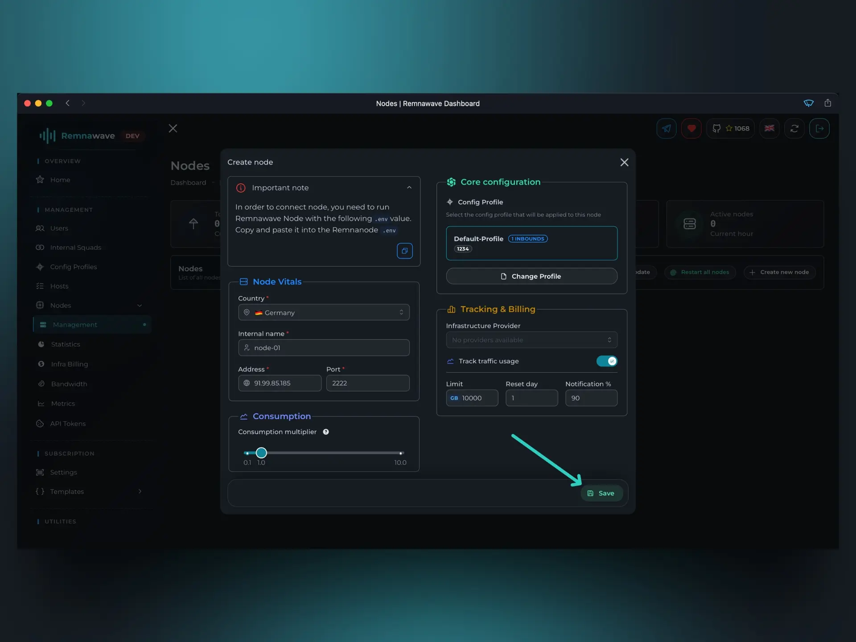
Task: Open Internal Squads from Management menu
Action: [x=75, y=247]
